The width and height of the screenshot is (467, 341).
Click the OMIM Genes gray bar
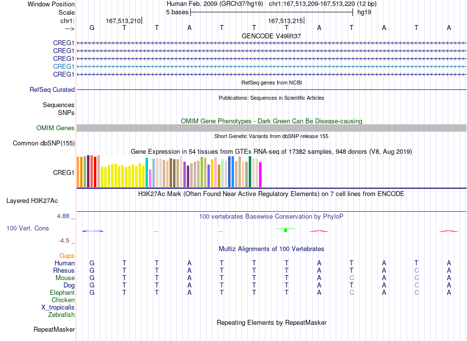point(271,128)
